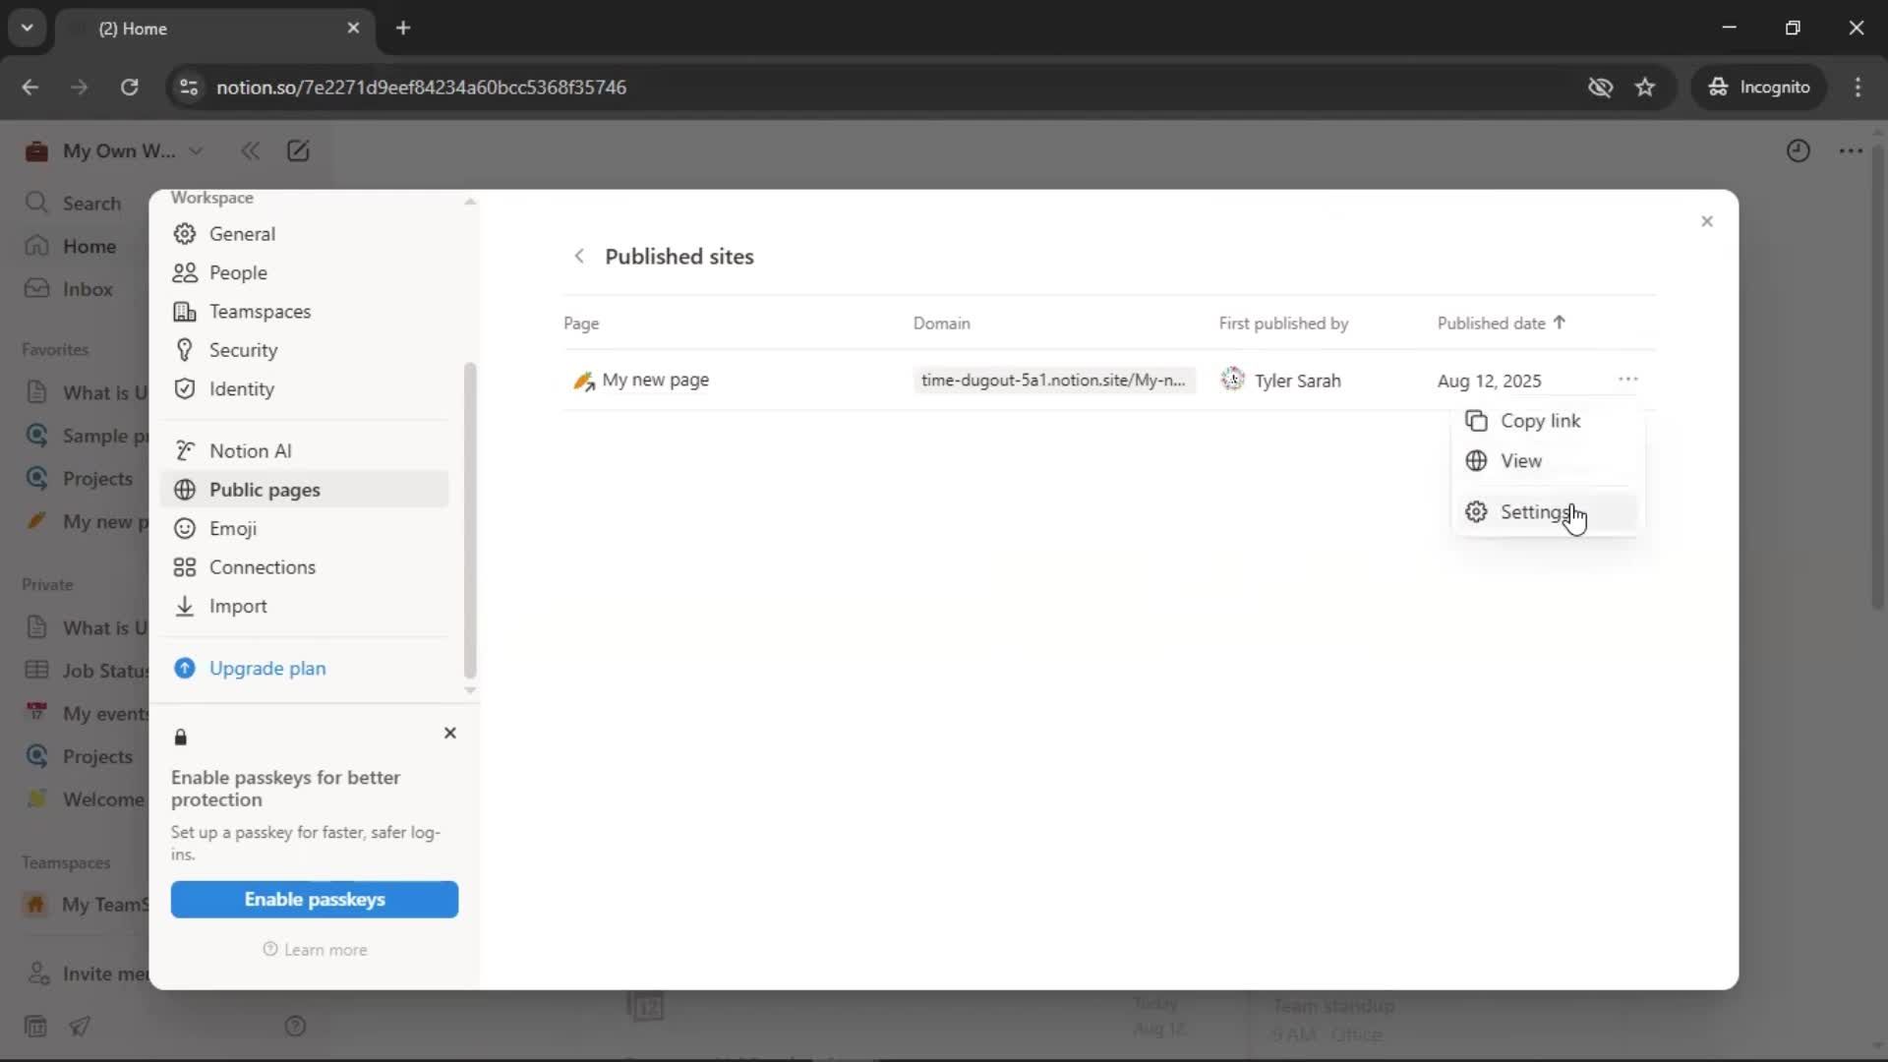
Task: Click the Enable passkeys button
Action: pyautogui.click(x=315, y=900)
